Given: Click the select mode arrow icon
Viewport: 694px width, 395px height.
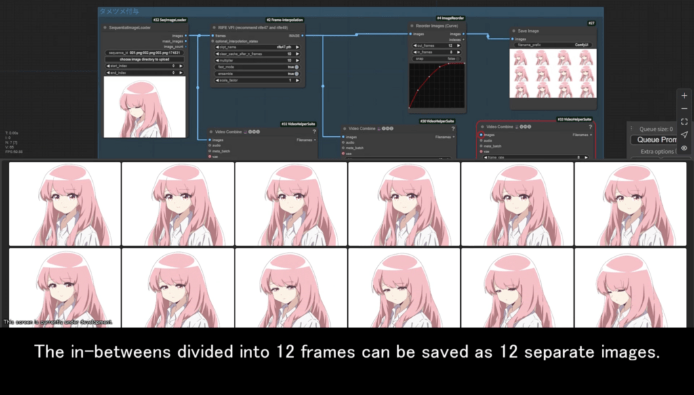Looking at the screenshot, I should 685,134.
